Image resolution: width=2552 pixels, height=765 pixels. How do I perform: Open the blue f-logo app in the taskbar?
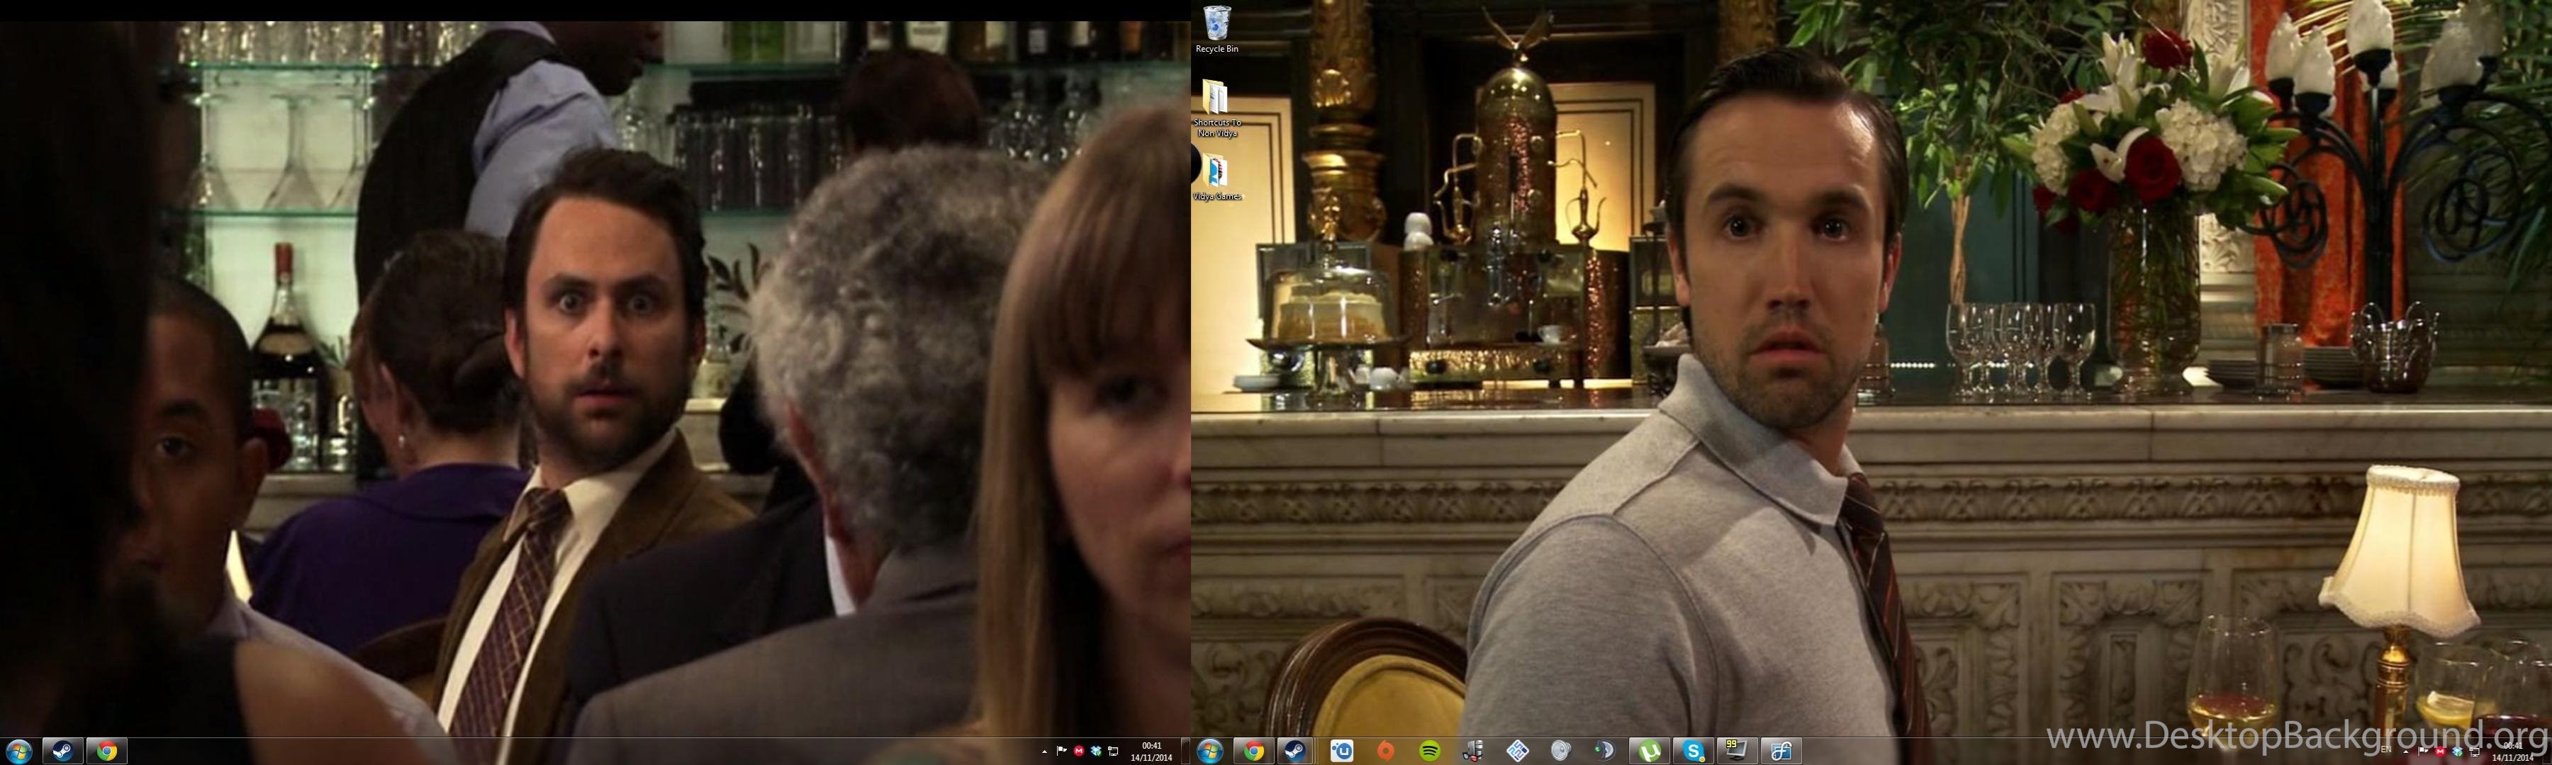tap(1781, 751)
